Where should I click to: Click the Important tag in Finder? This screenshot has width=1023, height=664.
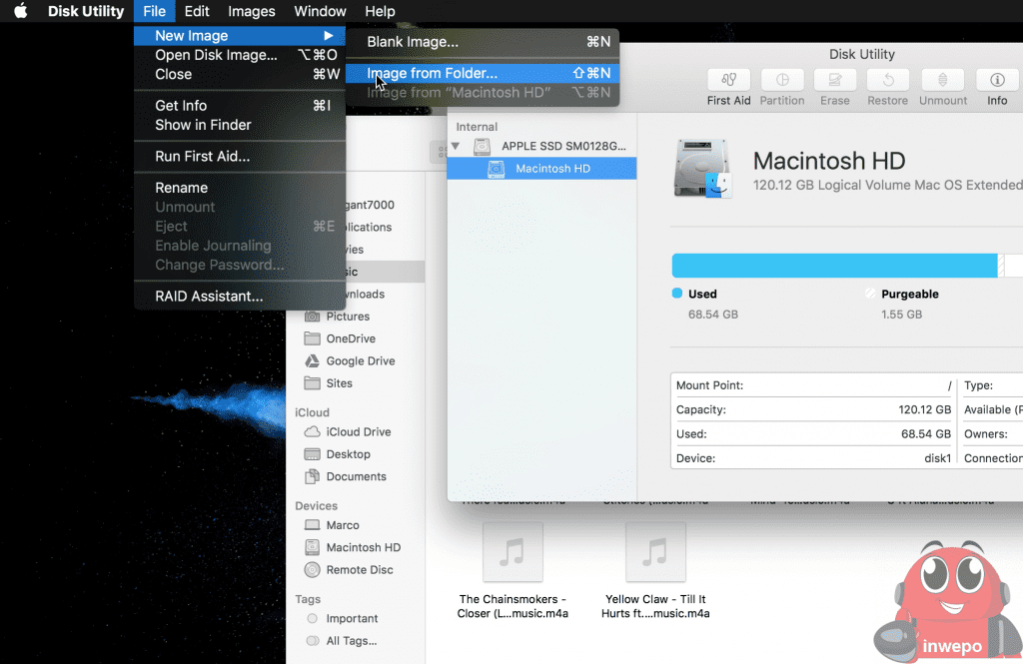pyautogui.click(x=355, y=618)
